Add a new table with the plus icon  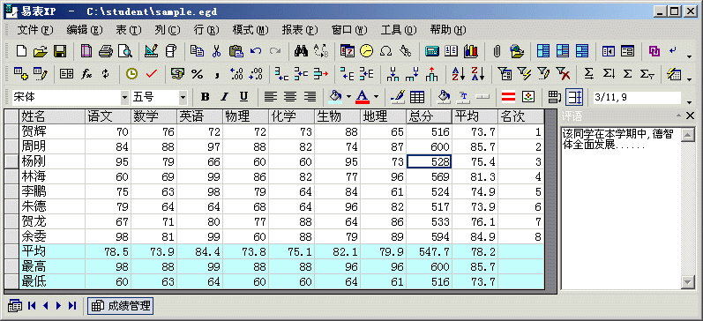point(21,74)
